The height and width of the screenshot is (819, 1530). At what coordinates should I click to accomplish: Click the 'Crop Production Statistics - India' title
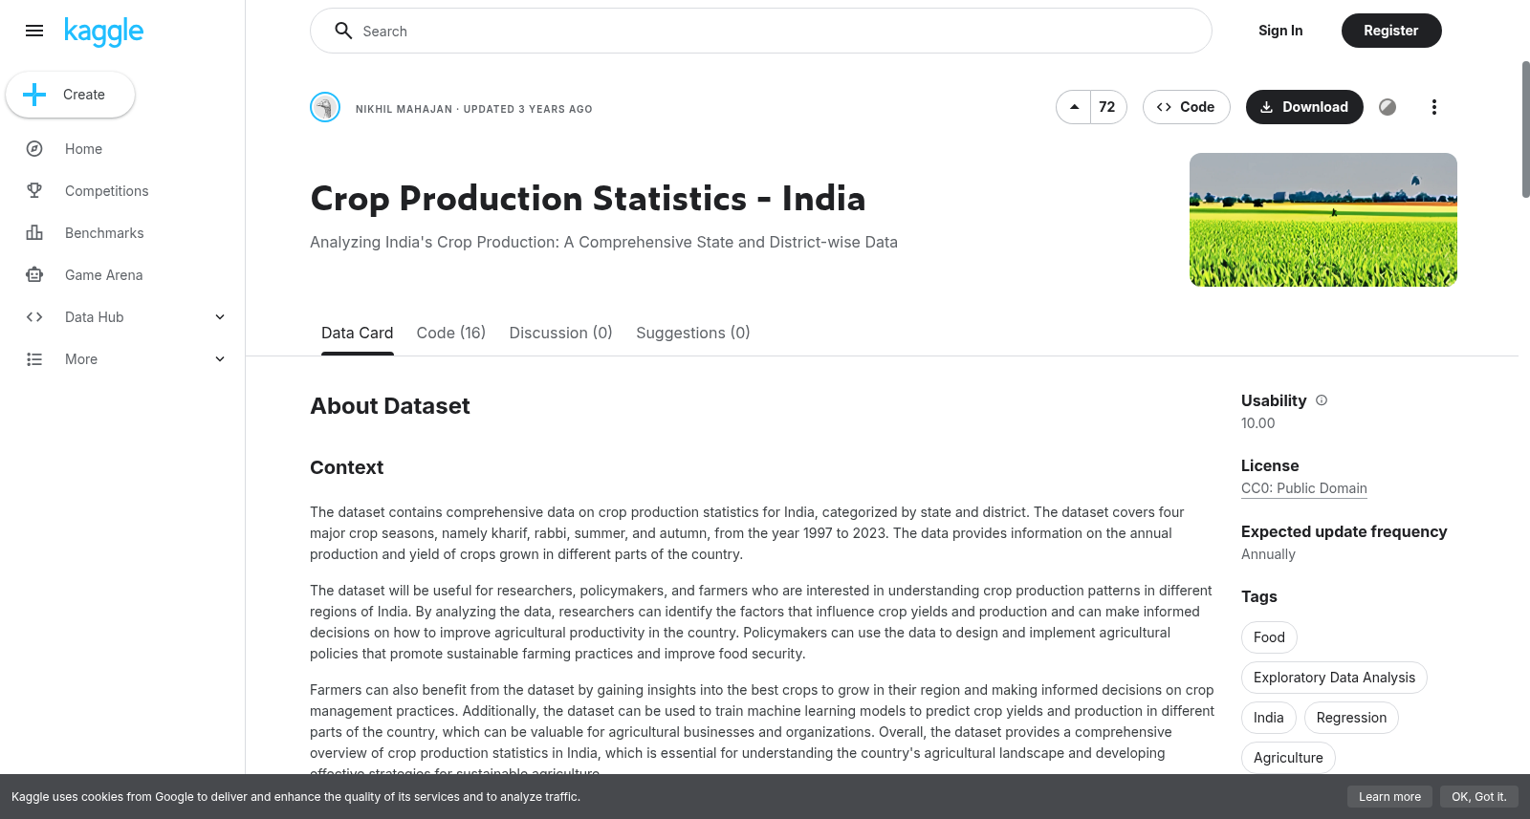587,199
